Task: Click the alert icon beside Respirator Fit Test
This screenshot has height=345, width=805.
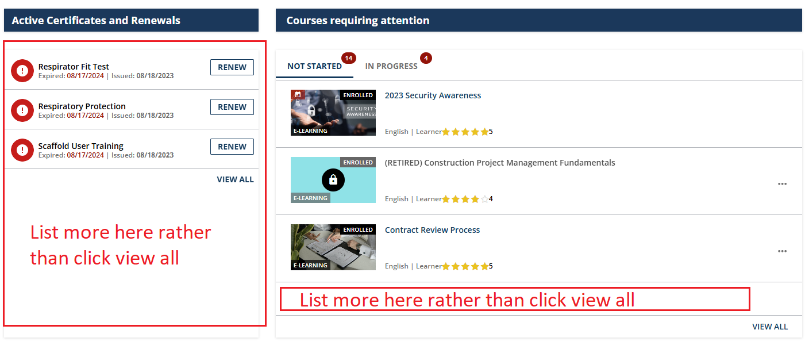Action: click(x=22, y=71)
